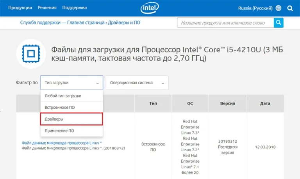Click the processor chip icon
300x179 pixels.
[31, 54]
